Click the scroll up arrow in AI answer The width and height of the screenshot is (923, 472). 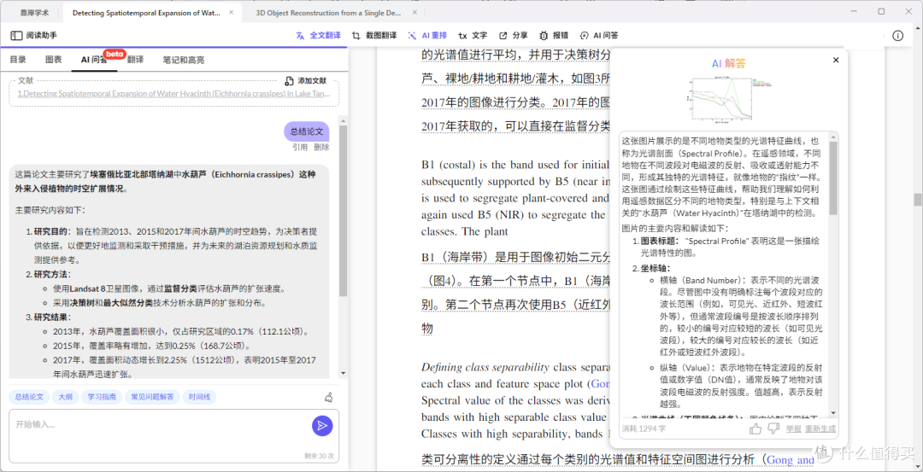click(x=833, y=137)
